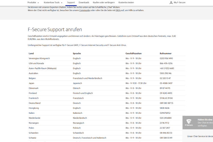Image resolution: width=213 pixels, height=142 pixels.
Task: Select the Belgien cell
Action: tap(32, 78)
